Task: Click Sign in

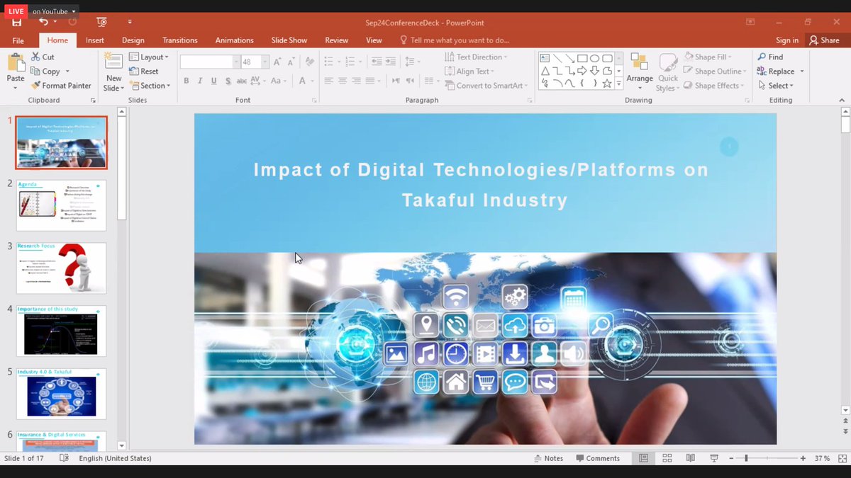Action: coord(787,40)
